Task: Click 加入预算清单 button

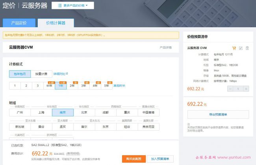Action: (x=160, y=159)
